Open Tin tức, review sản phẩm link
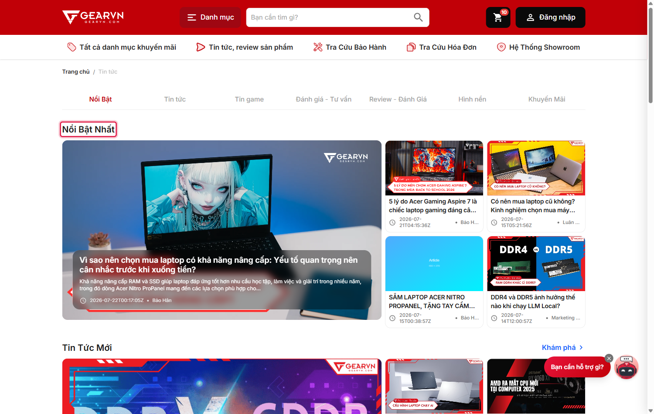The image size is (654, 414). click(x=245, y=47)
